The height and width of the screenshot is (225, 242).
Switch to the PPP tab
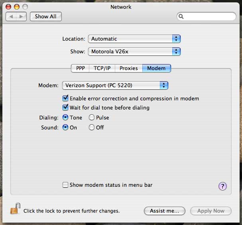80,68
